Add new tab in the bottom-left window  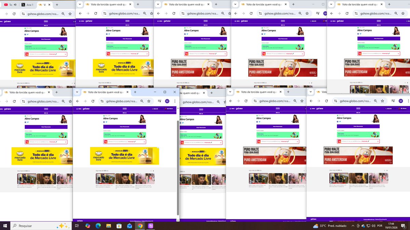click(x=56, y=92)
